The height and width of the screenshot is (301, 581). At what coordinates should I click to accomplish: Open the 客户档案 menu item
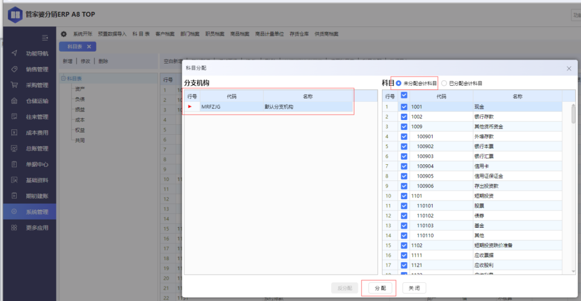point(165,34)
